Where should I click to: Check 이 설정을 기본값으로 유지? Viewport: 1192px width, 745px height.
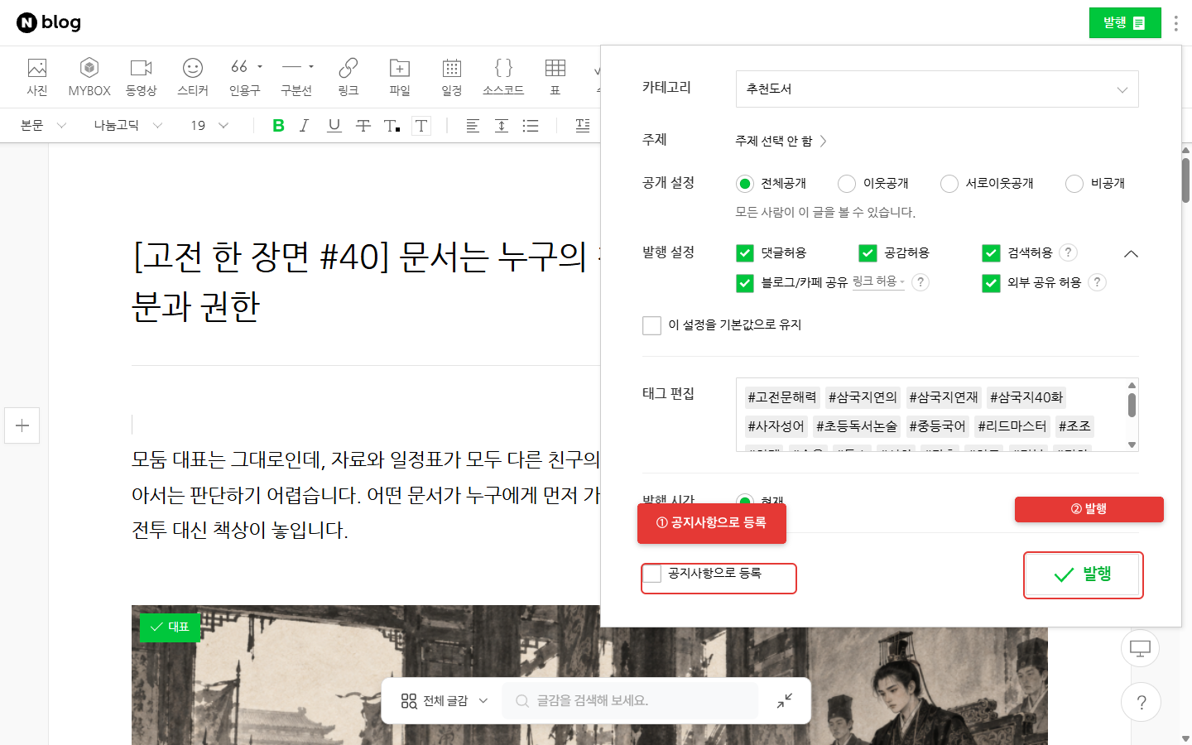coord(651,325)
